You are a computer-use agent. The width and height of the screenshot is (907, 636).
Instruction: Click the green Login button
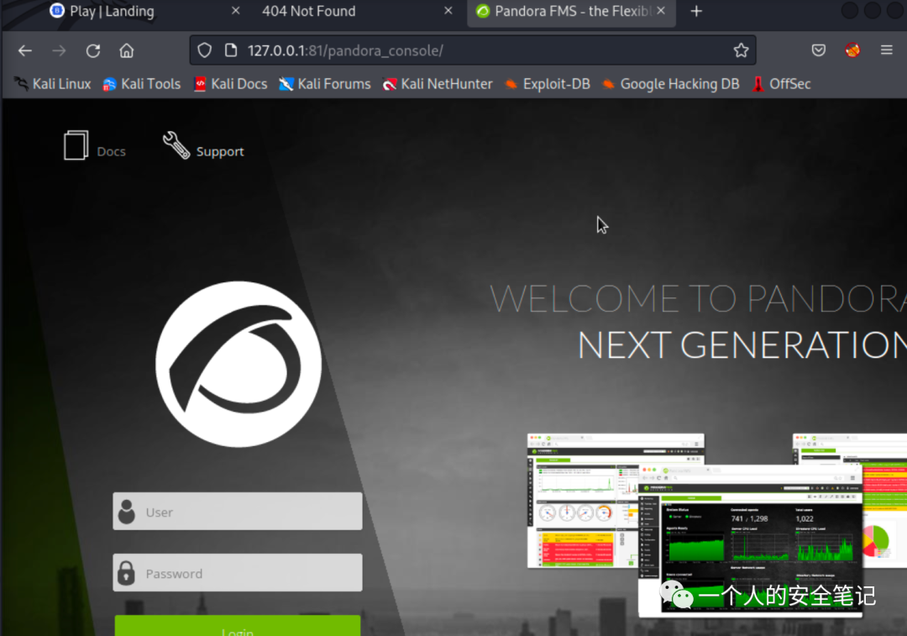238,626
